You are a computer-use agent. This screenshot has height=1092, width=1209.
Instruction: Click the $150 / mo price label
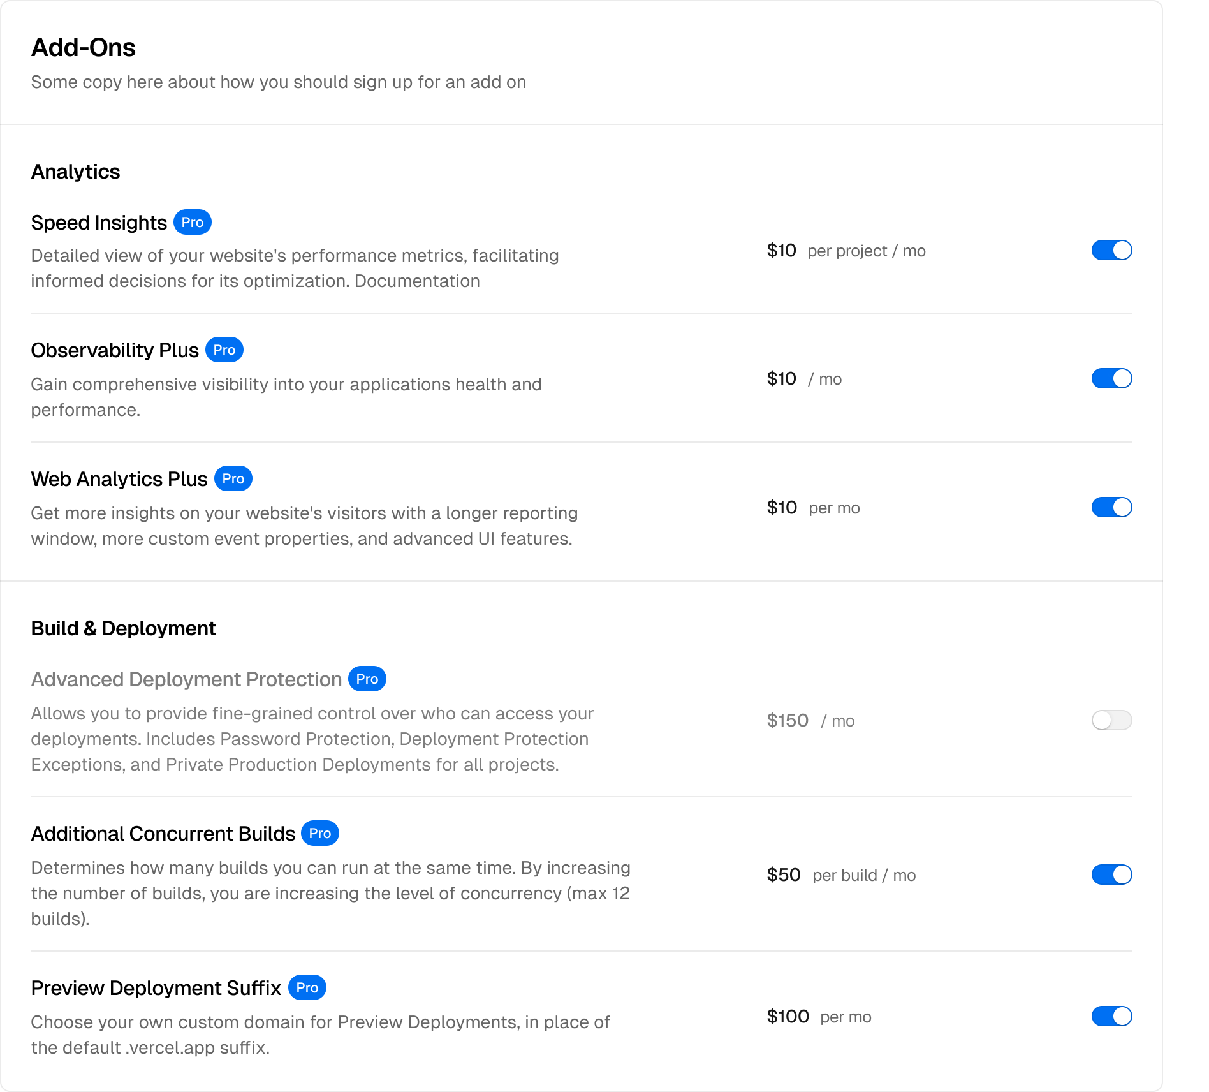tap(810, 721)
